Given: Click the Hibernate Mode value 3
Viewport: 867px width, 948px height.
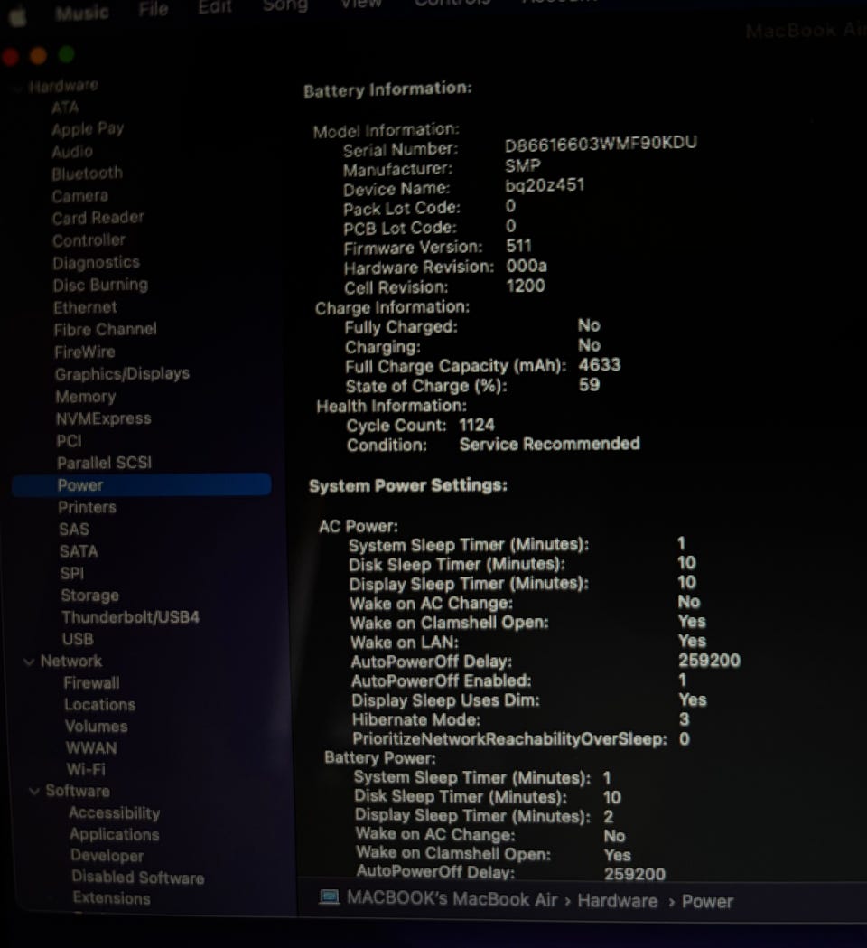Looking at the screenshot, I should 684,719.
